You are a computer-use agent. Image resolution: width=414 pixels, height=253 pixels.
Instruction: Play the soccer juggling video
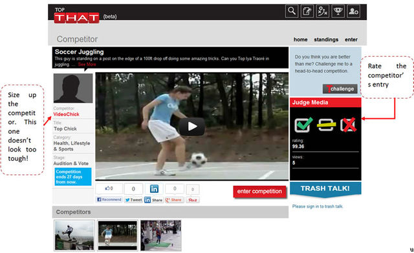coord(192,126)
